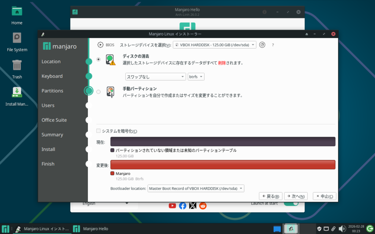Viewport: 375px width, 234px height.
Task: Open the Trash desktop icon
Action: [x=17, y=66]
